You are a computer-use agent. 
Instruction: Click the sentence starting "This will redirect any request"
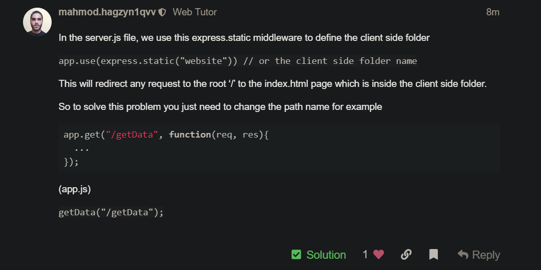coord(273,84)
